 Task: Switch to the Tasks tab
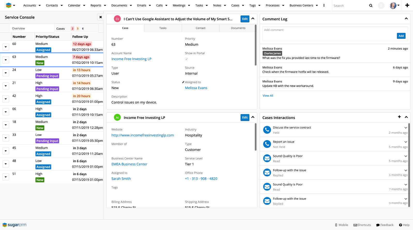[x=163, y=28]
